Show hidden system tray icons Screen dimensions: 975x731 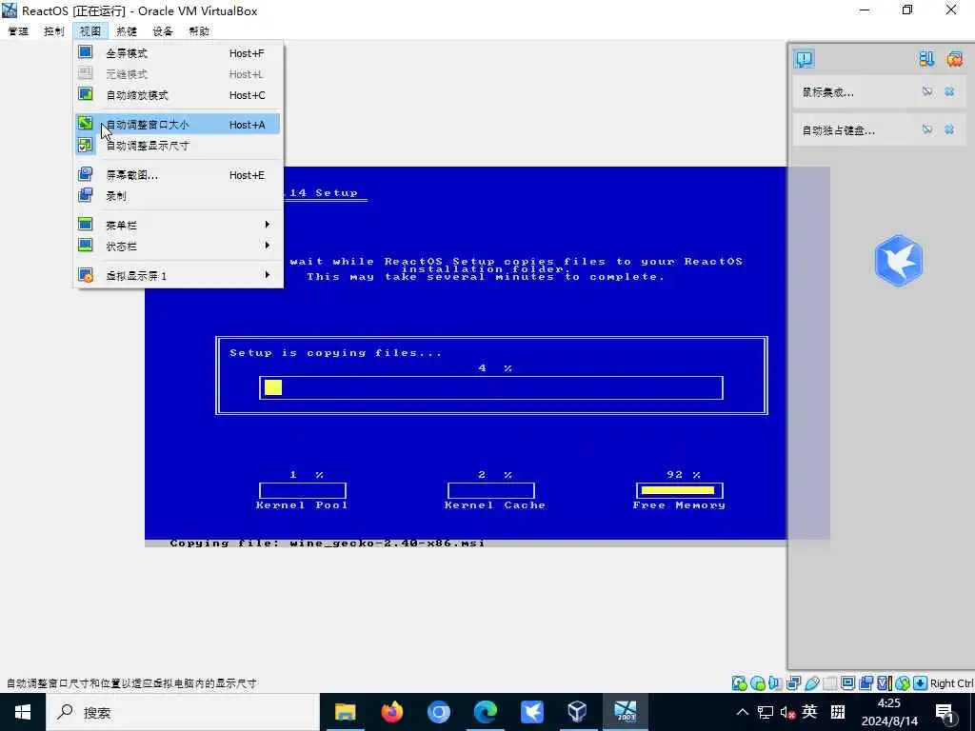743,712
